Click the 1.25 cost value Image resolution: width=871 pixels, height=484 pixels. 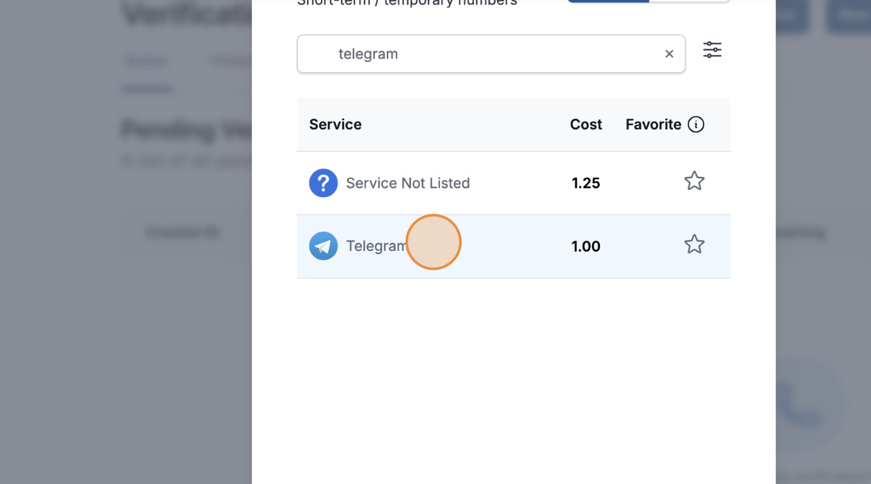click(x=586, y=183)
